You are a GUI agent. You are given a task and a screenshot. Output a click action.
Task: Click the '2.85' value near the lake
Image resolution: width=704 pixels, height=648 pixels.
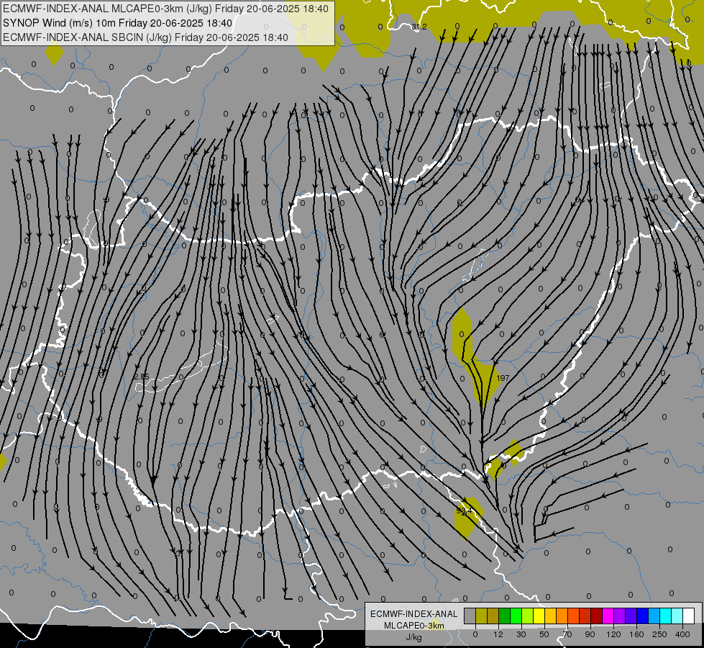pyautogui.click(x=142, y=377)
